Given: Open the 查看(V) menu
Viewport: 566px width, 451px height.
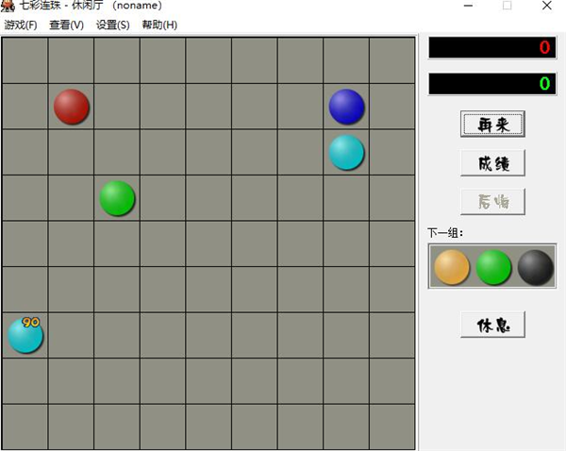Looking at the screenshot, I should 66,25.
